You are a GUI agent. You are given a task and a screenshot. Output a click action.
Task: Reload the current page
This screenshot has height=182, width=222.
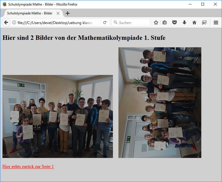[x=105, y=23]
